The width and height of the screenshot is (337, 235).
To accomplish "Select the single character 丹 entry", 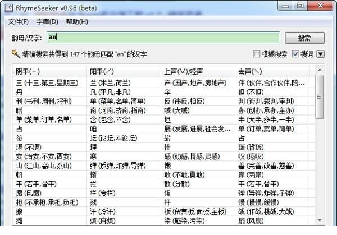I will (19, 92).
